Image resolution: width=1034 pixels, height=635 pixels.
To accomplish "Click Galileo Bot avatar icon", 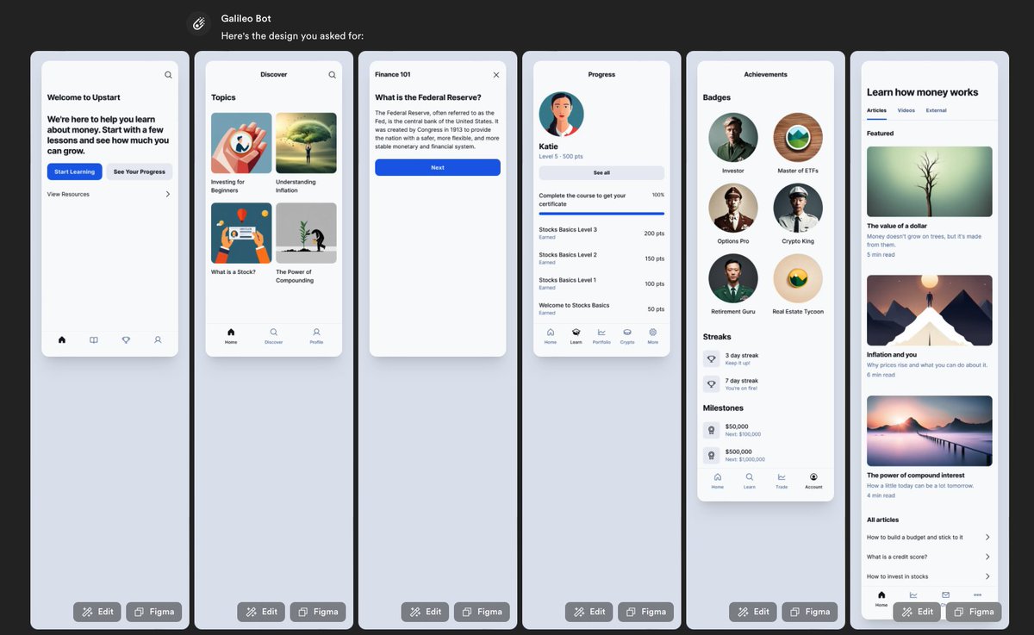I will coord(199,24).
